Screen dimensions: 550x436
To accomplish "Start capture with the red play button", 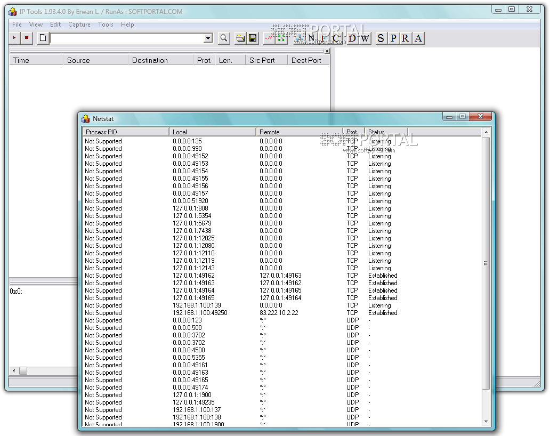I will pyautogui.click(x=14, y=38).
